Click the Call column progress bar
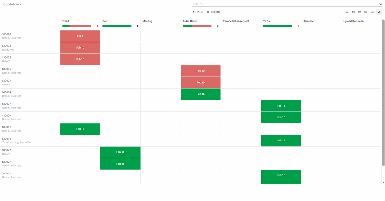 [x=117, y=26]
